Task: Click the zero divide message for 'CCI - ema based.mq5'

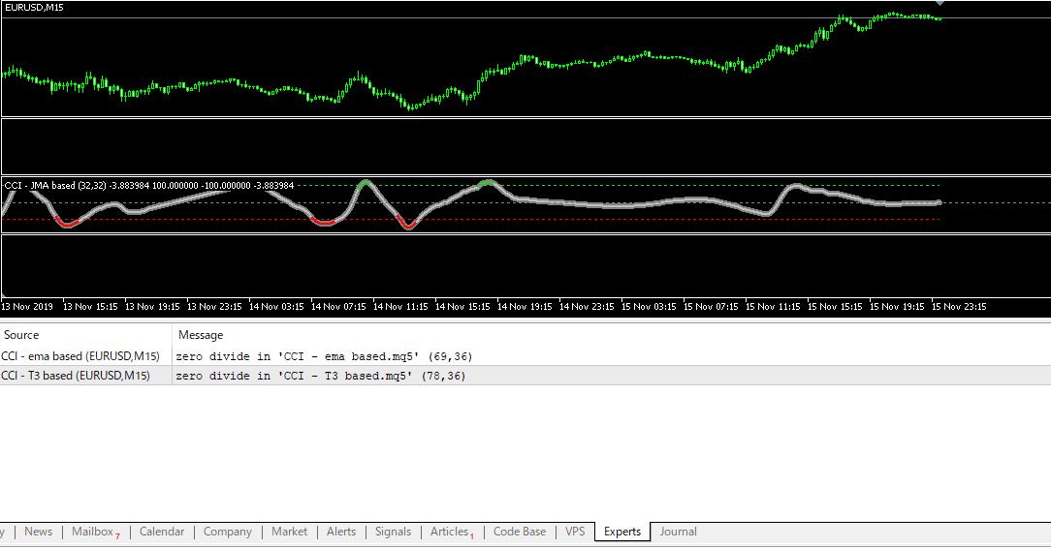Action: pos(324,356)
